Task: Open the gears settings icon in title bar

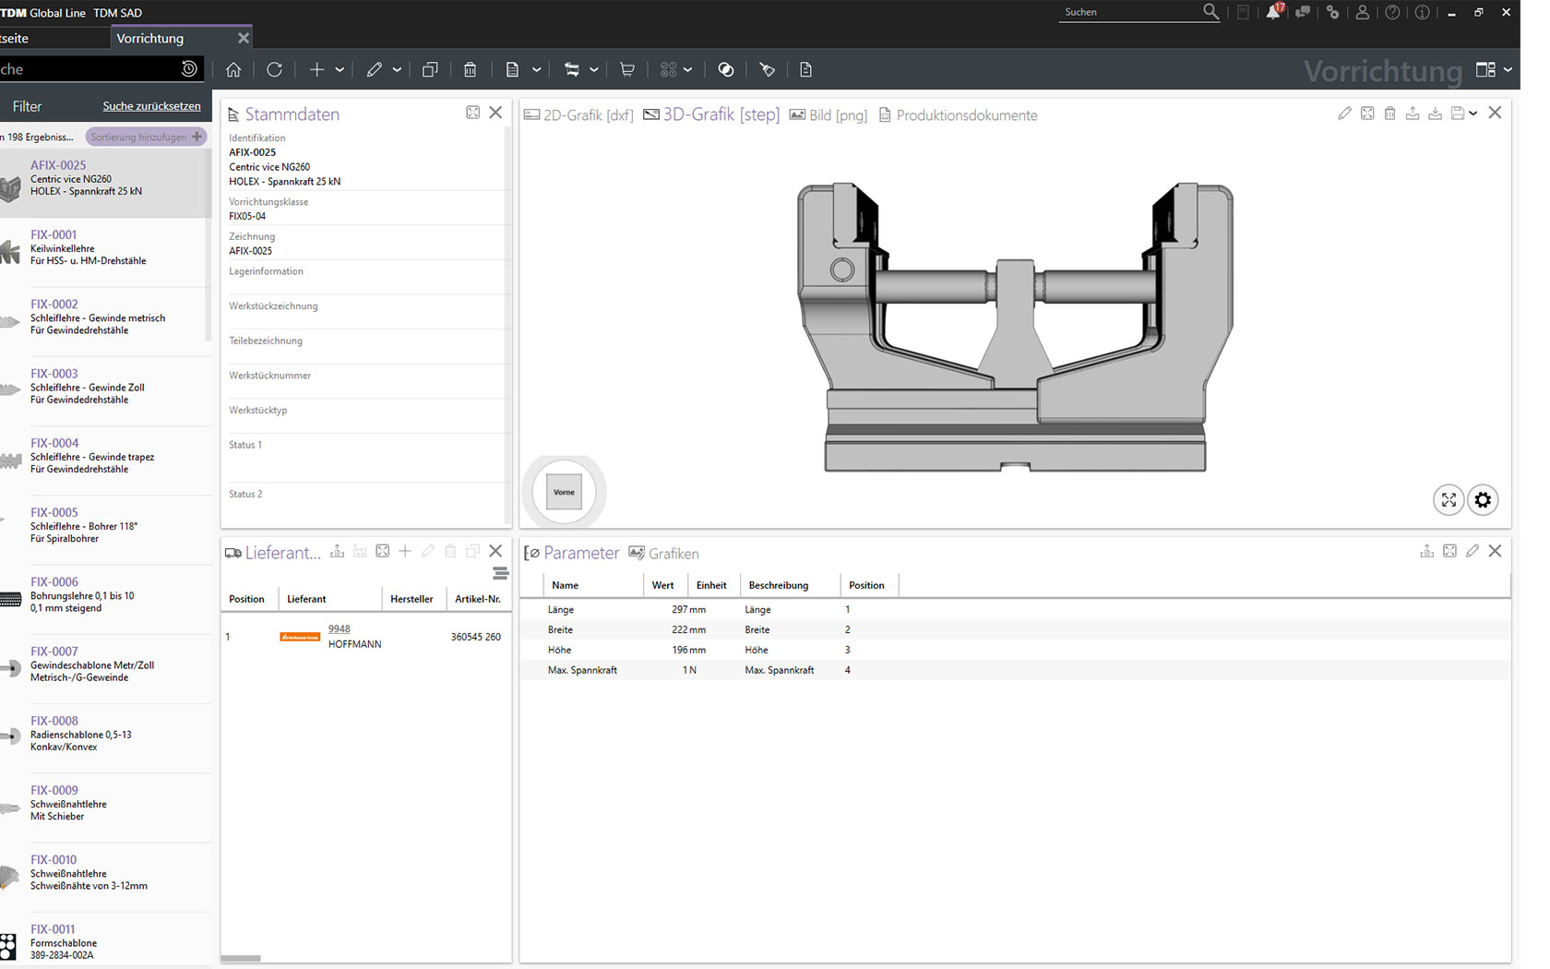Action: coord(1332,12)
